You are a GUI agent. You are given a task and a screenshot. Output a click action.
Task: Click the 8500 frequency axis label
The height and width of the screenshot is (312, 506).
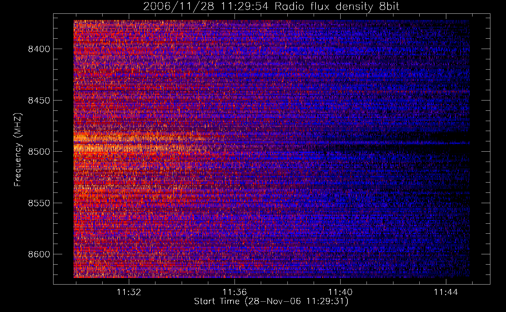tap(39, 152)
